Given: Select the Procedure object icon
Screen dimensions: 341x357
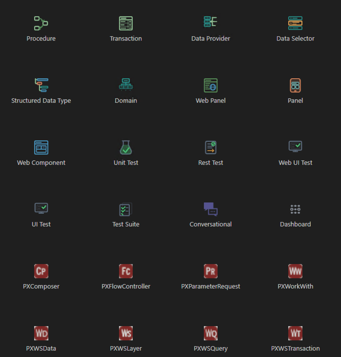Looking at the screenshot, I should coord(41,23).
